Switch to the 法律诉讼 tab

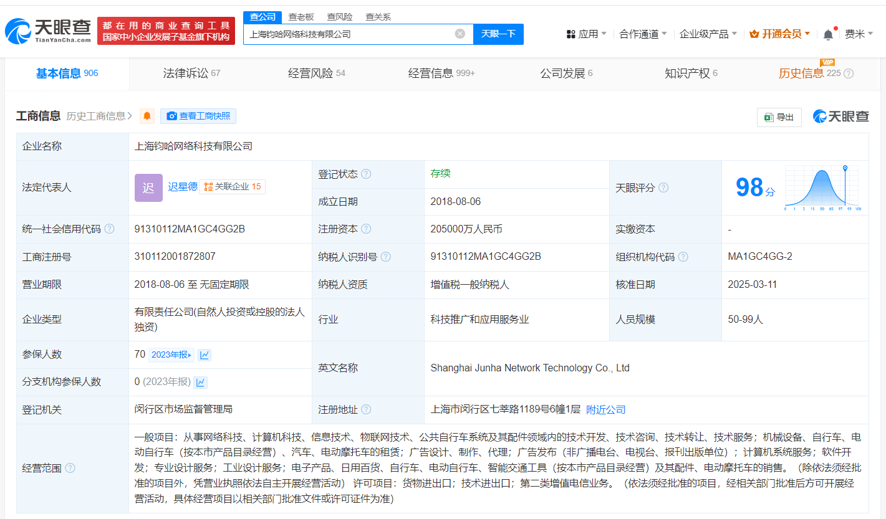point(191,73)
